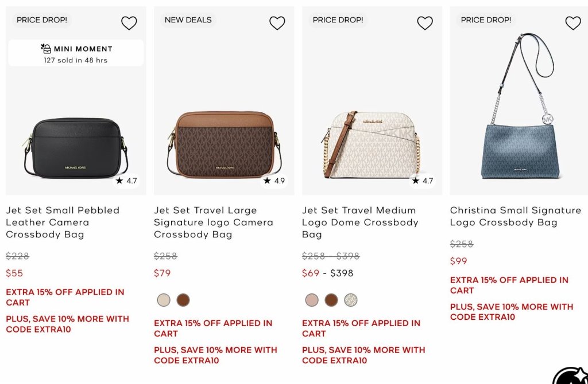Click the white logo dome crossbody bag image
Viewport: 588px width, 384px height.
point(370,144)
